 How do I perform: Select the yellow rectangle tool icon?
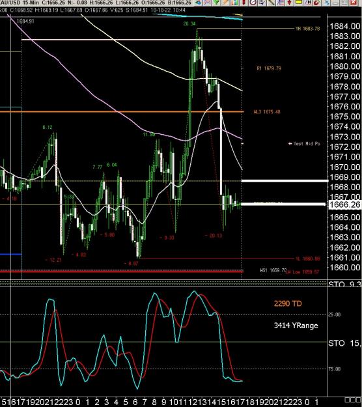(299, 3)
